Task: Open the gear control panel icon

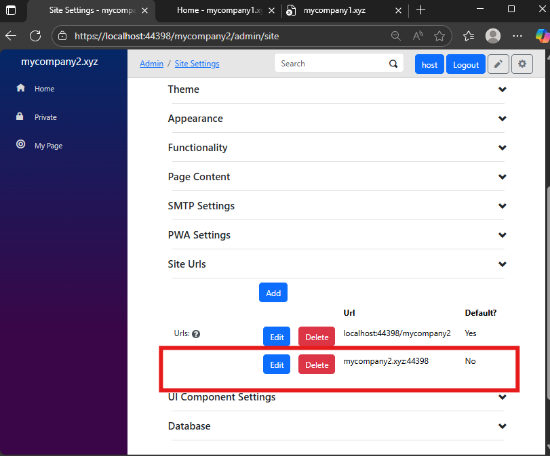Action: [522, 64]
